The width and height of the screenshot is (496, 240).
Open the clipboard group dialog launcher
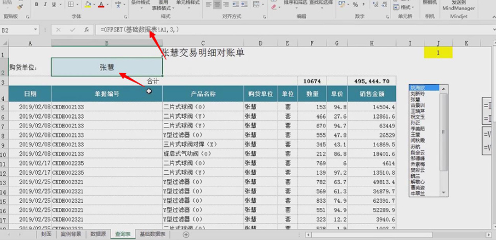pos(28,17)
